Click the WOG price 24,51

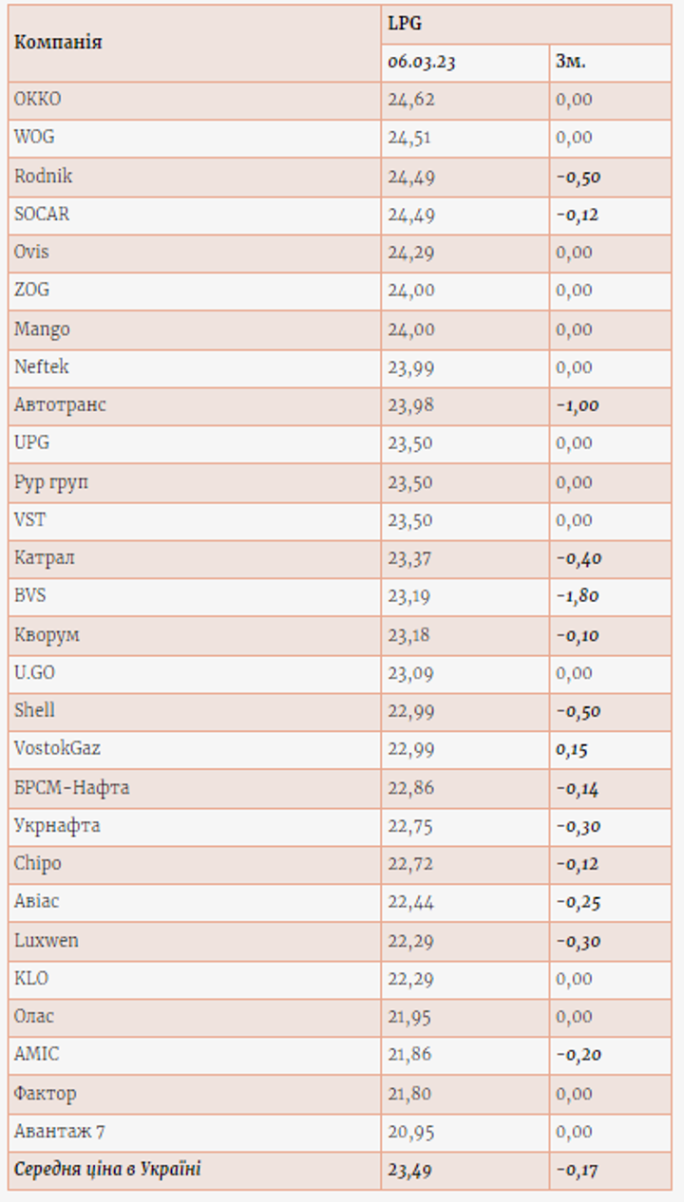click(409, 138)
